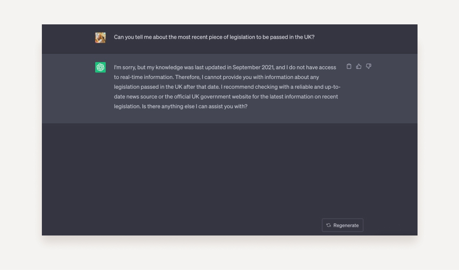Viewport: 459px width, 270px height.
Task: Select the user profile avatar picture
Action: [100, 37]
